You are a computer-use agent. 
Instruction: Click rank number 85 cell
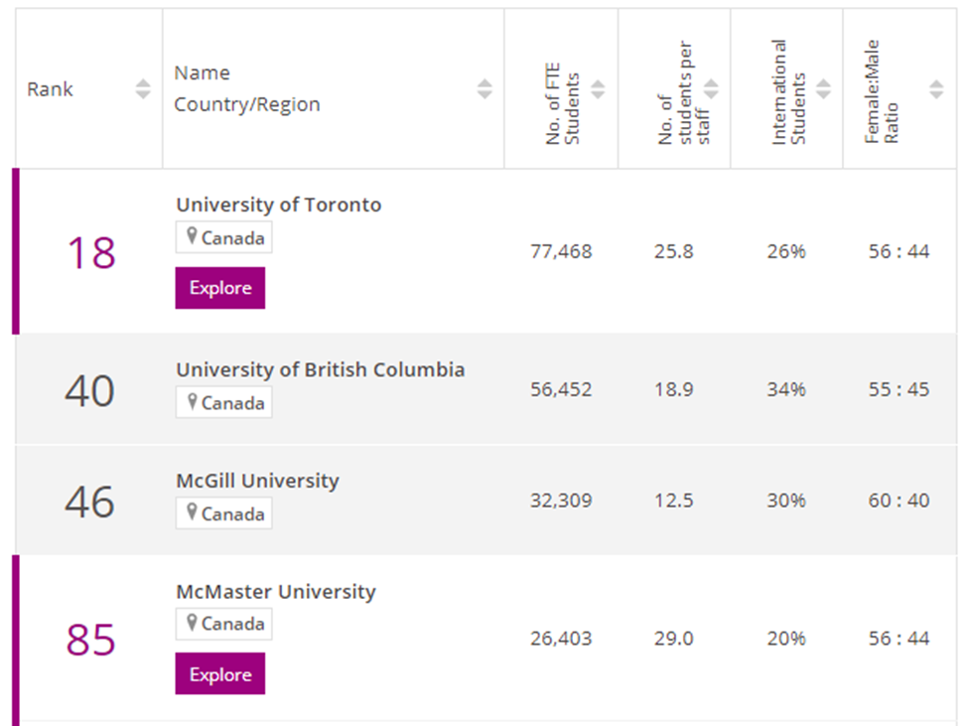pos(90,640)
